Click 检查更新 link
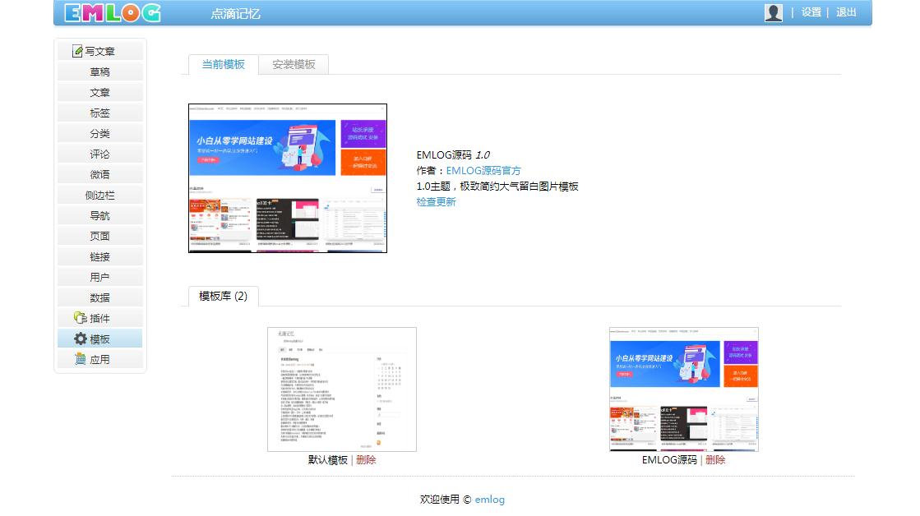The image size is (920, 516). pyautogui.click(x=436, y=201)
